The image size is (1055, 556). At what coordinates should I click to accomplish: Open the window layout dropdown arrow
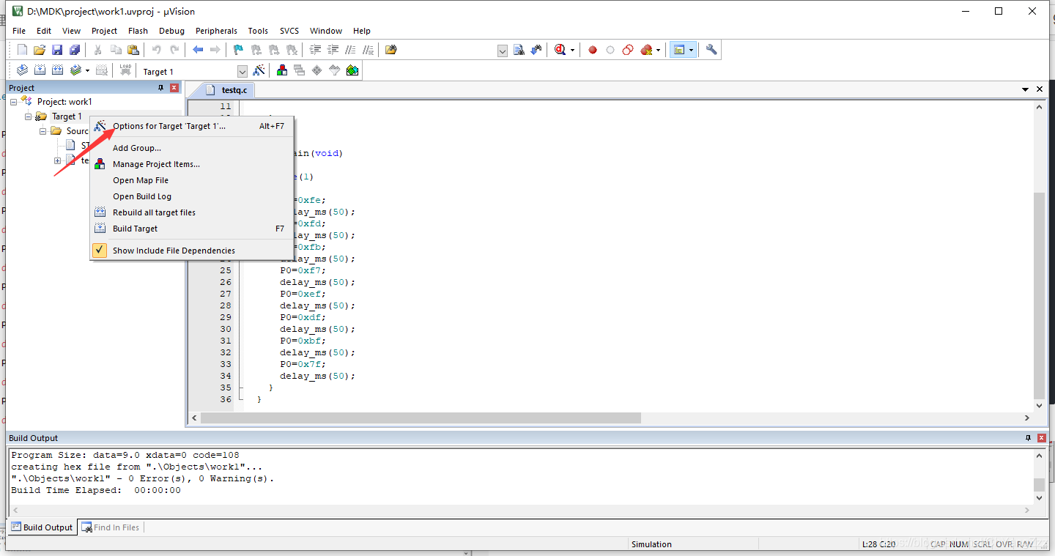click(x=691, y=51)
